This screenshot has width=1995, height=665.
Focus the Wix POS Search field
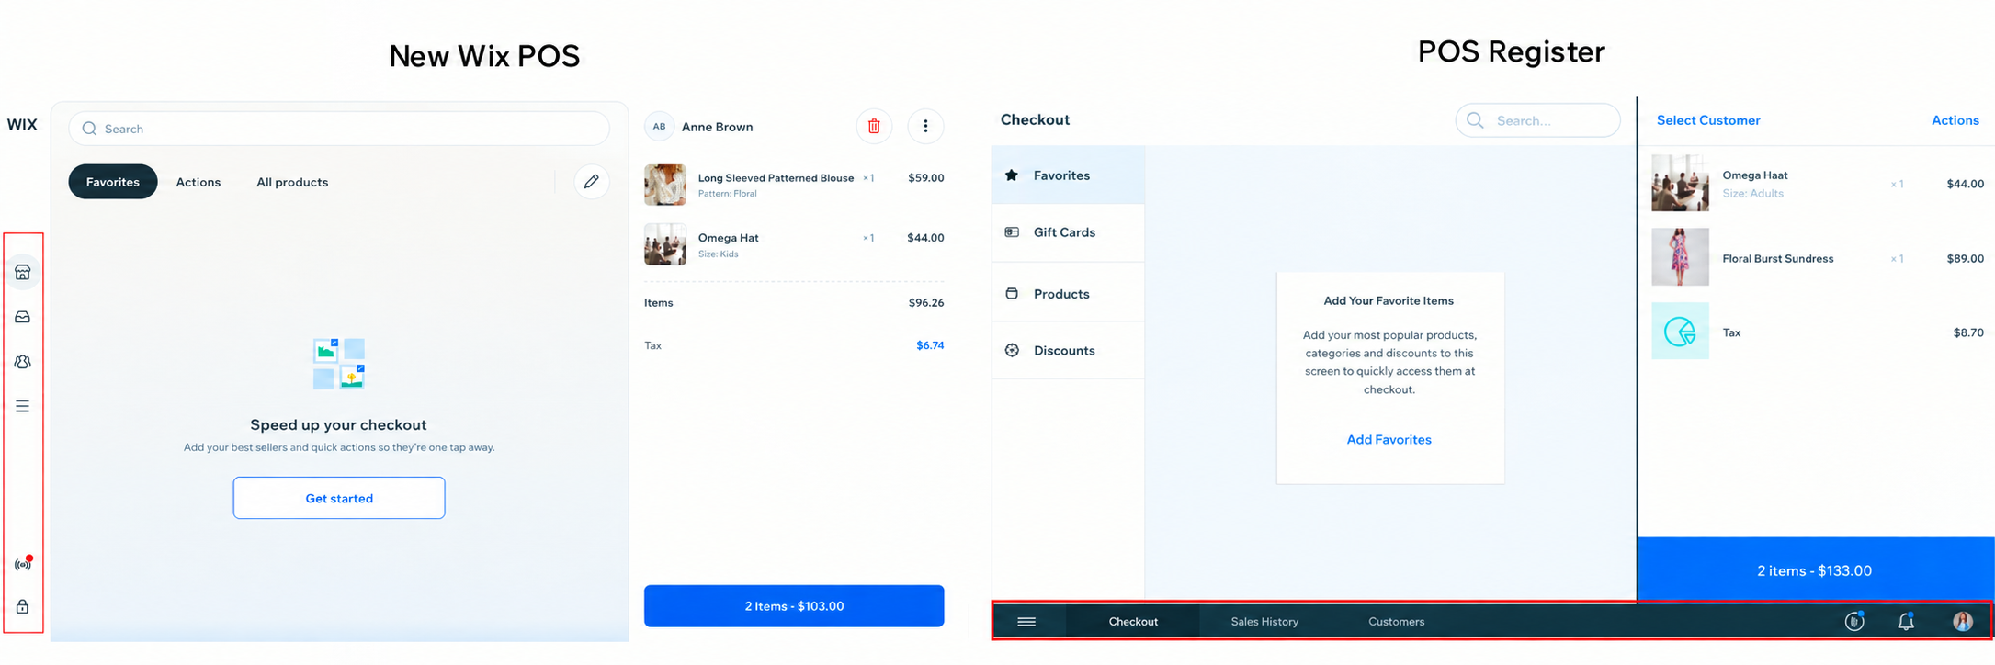[x=339, y=129]
